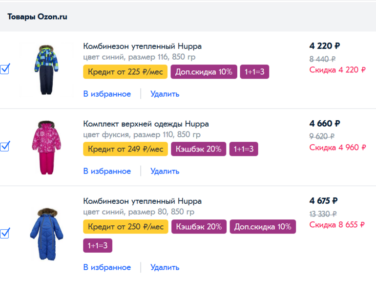The height and width of the screenshot is (281, 376).
Task: Click the 'Кредит от 225 ₽/мес' badge
Action: point(125,72)
